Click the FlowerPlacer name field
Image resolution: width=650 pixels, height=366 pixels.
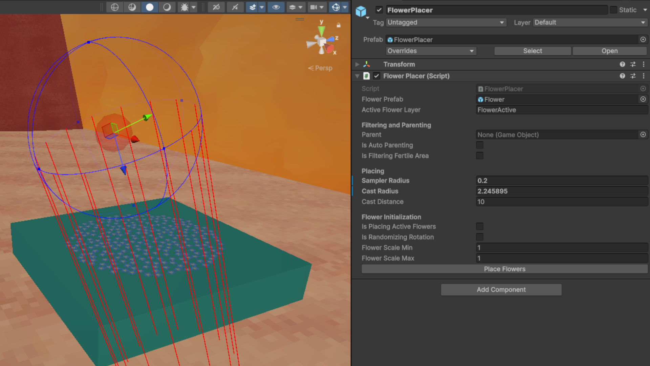click(x=497, y=10)
